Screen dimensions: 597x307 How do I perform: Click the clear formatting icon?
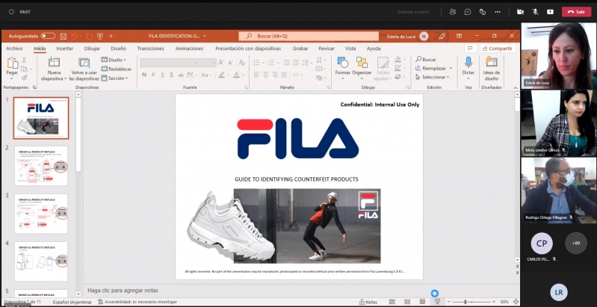pos(242,63)
